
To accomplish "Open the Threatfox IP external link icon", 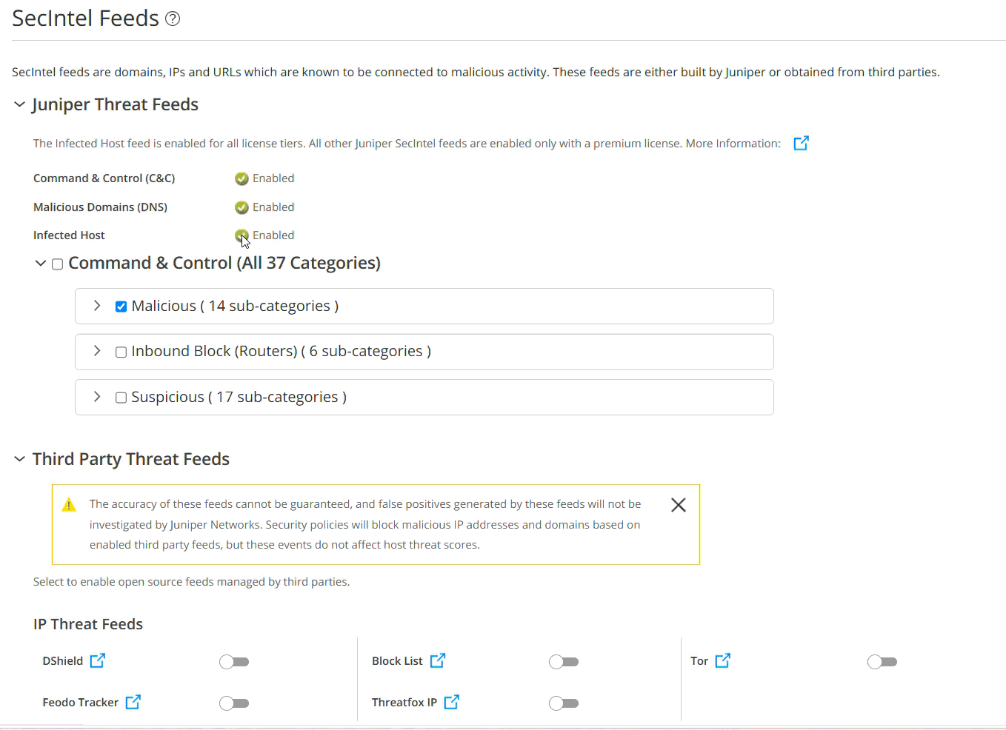I will point(452,702).
